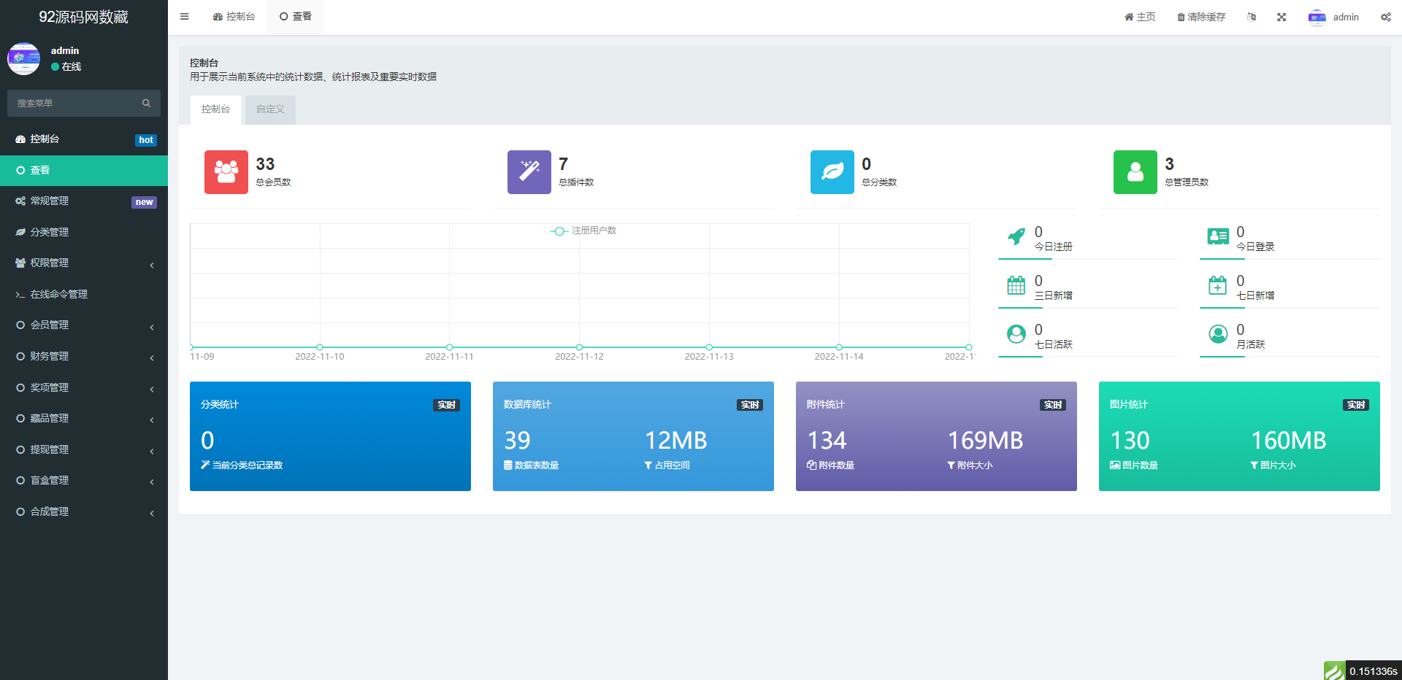Click the red total members icon

(x=226, y=172)
